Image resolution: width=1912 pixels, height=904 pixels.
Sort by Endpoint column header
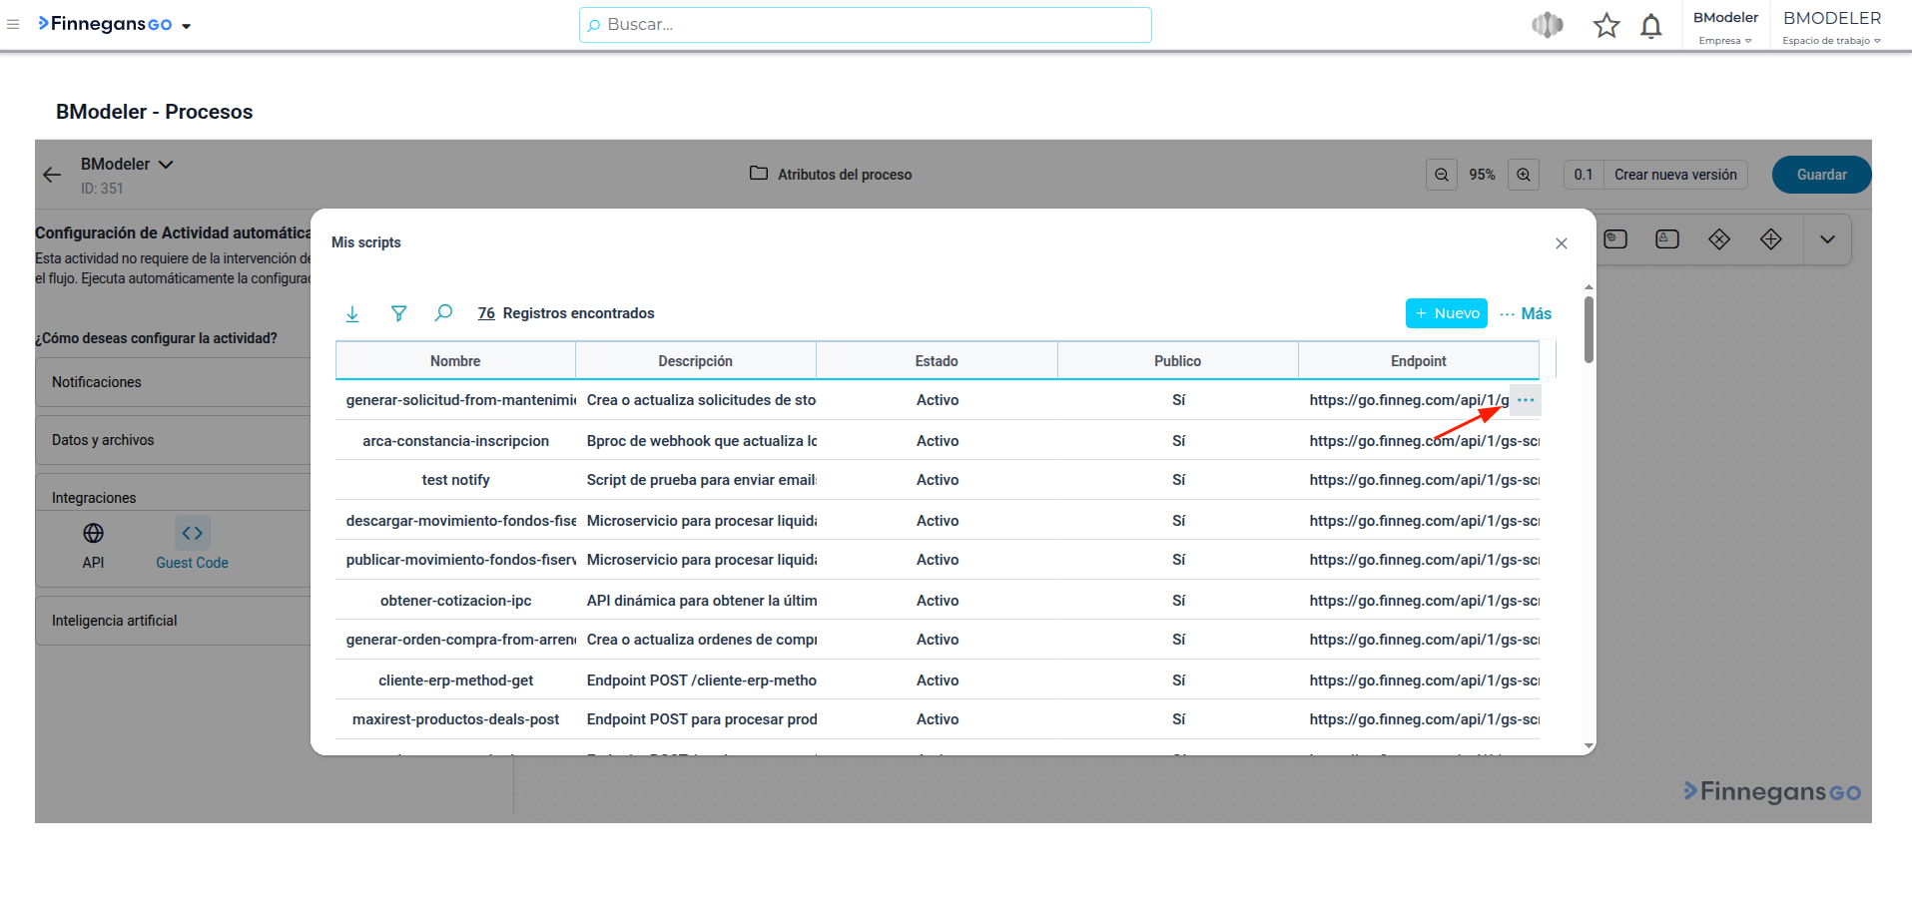[1419, 361]
